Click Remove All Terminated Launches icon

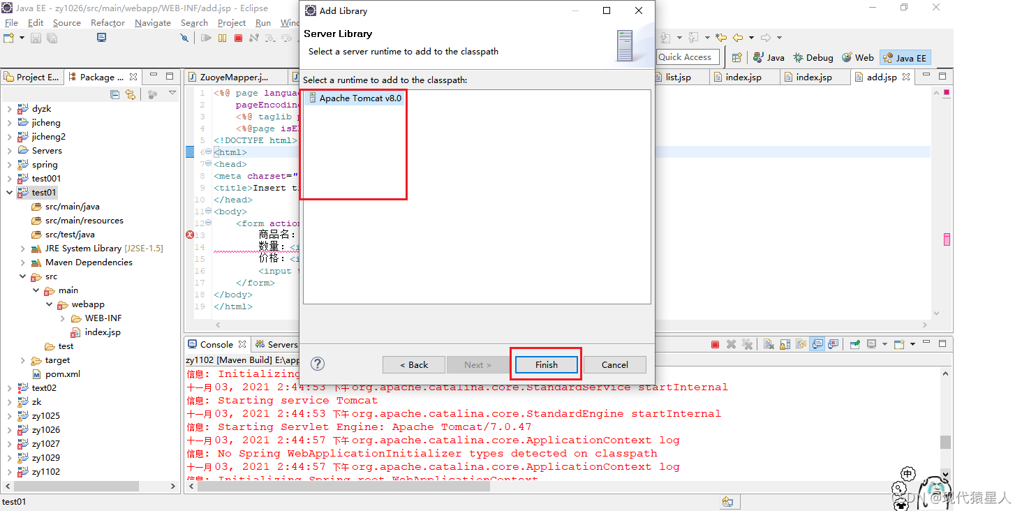tap(747, 344)
